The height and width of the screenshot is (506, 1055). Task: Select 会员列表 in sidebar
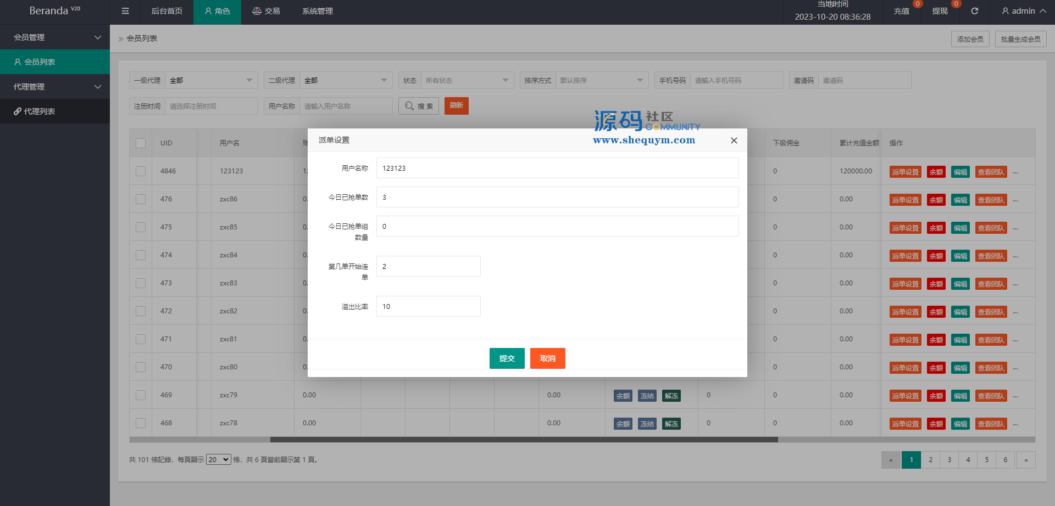(x=55, y=62)
